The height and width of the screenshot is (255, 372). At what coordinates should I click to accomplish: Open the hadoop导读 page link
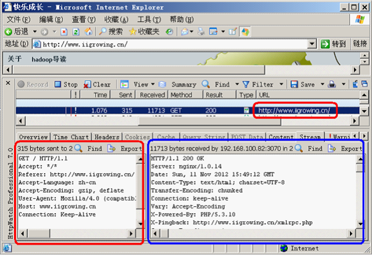pyautogui.click(x=49, y=59)
